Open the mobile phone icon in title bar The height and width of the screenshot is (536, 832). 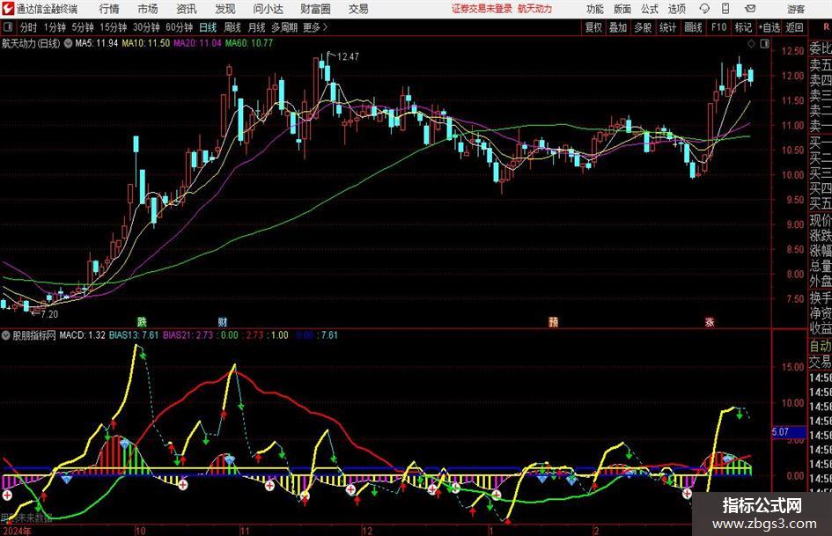(725, 9)
